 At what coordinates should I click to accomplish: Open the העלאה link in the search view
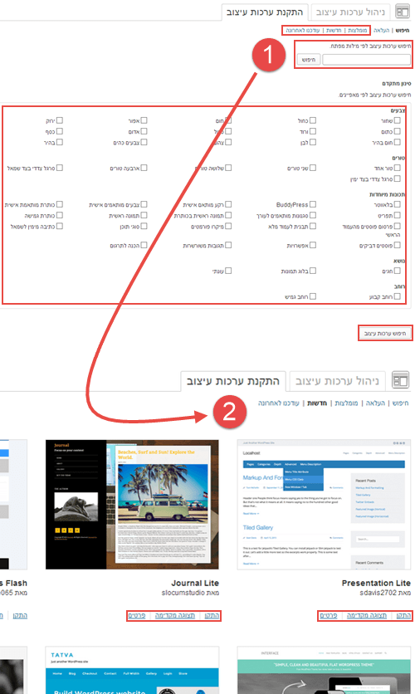(381, 30)
